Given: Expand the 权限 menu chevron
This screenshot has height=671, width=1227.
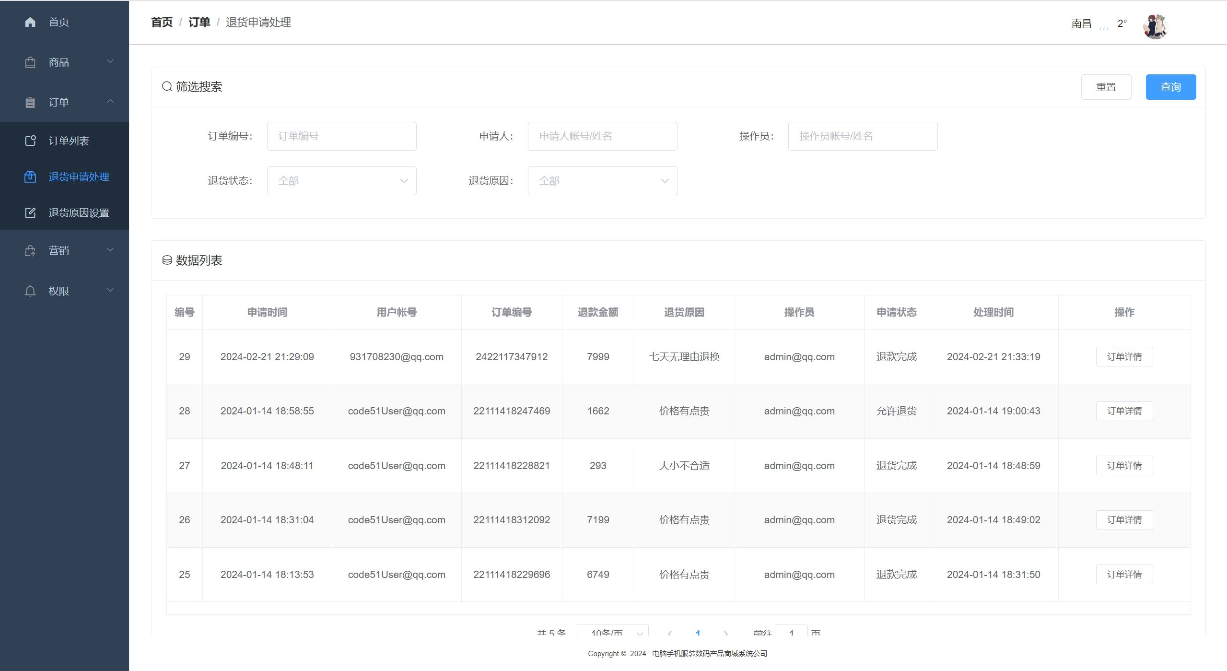Looking at the screenshot, I should point(110,290).
